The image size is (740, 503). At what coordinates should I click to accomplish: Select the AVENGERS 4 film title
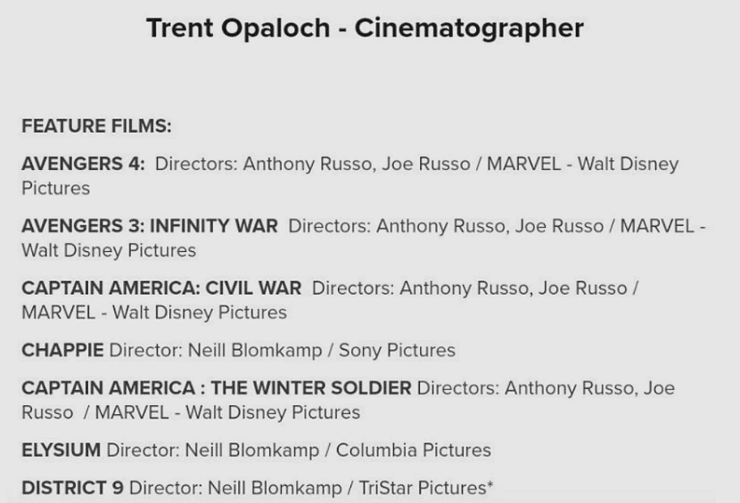click(83, 165)
